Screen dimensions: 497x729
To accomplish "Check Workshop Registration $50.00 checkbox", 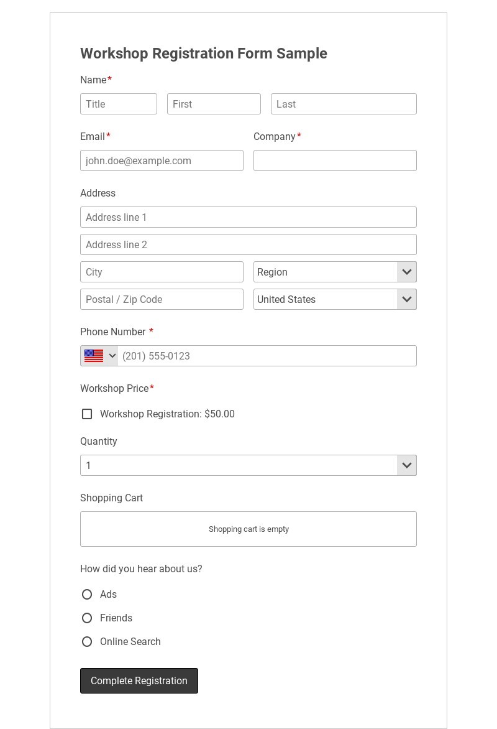I will 87,414.
